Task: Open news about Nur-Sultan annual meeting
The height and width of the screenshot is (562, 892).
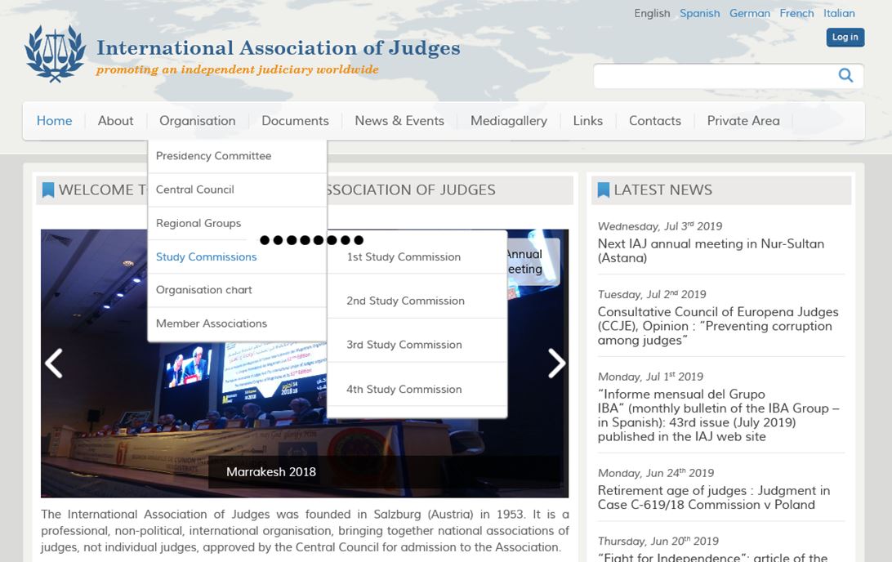Action: click(x=711, y=251)
